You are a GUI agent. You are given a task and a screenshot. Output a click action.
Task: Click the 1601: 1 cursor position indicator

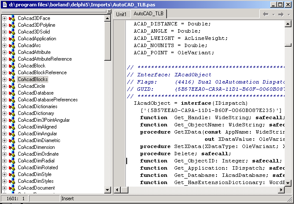16,198
